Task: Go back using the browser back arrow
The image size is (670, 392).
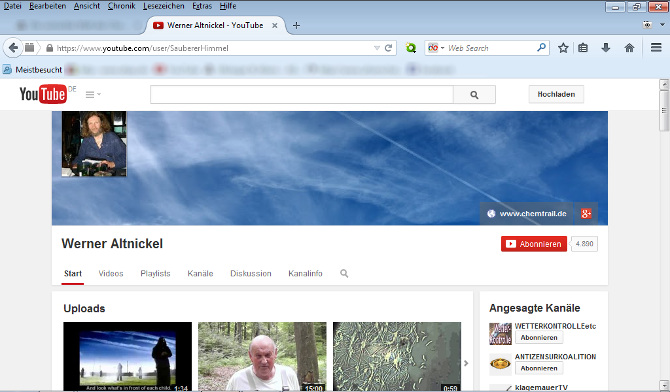Action: pos(13,48)
